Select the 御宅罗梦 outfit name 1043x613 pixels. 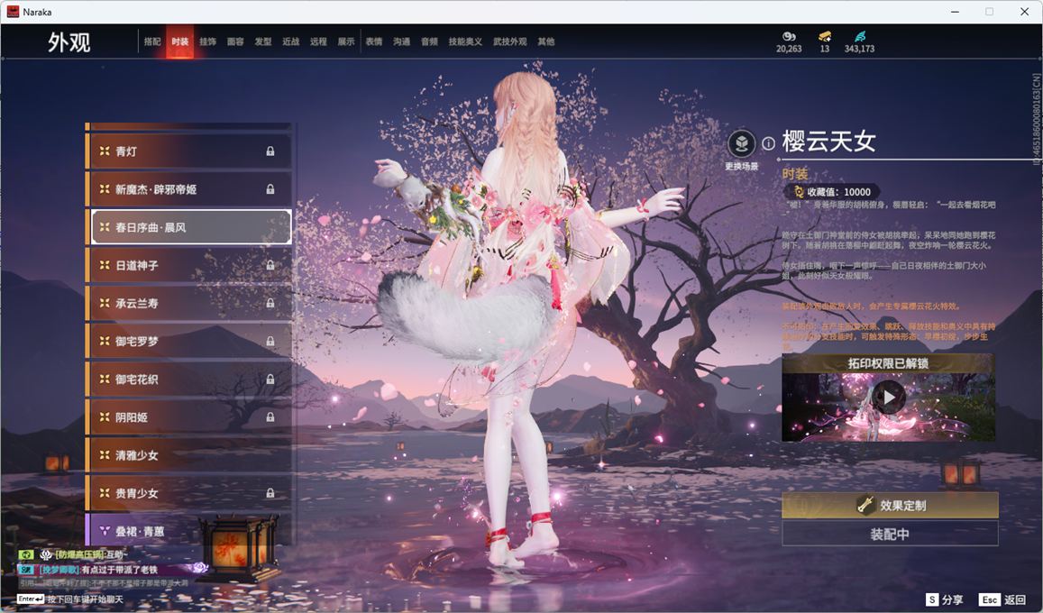[136, 341]
